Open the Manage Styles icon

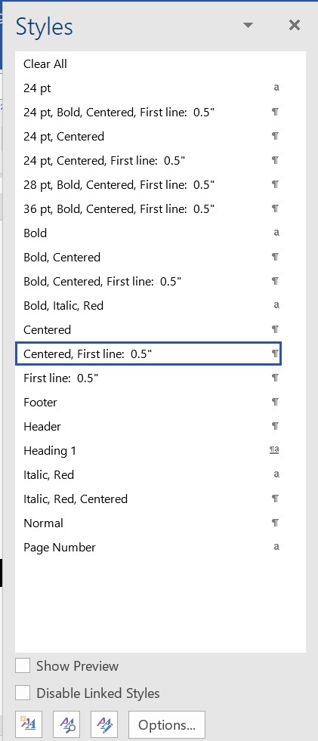pos(104,724)
